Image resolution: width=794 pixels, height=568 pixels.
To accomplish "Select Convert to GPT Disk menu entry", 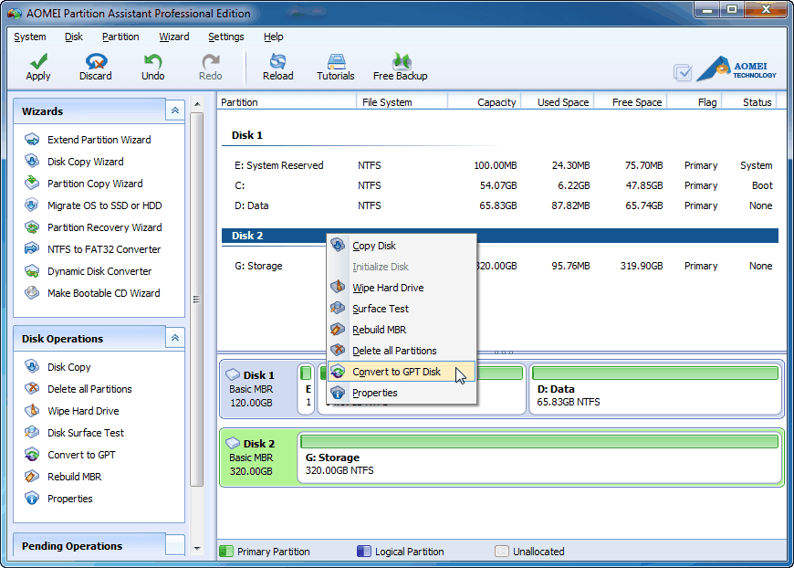I will tap(402, 372).
